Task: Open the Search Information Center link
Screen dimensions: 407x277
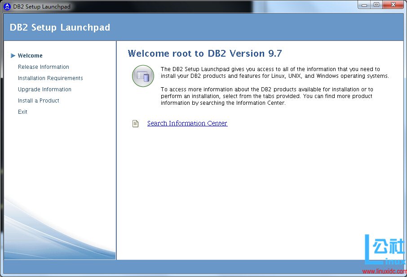Action: click(x=187, y=123)
